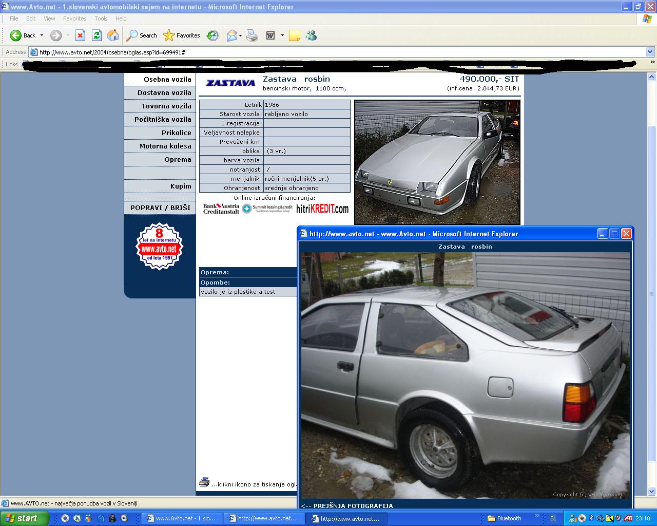Print the page using the printer toolbar icon
The height and width of the screenshot is (526, 657).
tap(252, 35)
